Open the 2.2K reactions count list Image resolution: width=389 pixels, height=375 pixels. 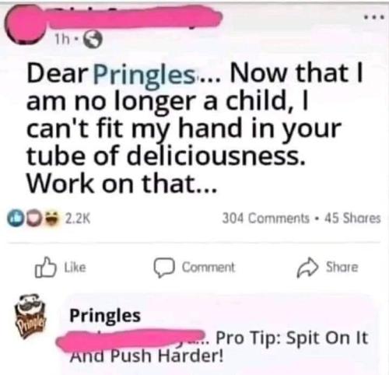click(x=78, y=219)
